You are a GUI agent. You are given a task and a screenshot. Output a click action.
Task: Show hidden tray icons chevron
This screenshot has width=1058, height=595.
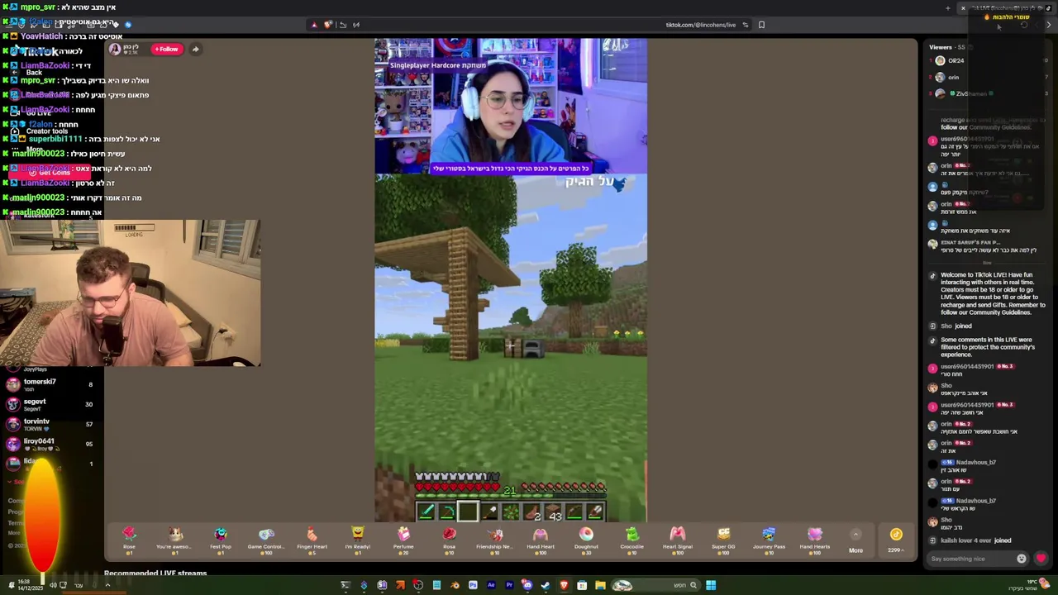tap(107, 585)
